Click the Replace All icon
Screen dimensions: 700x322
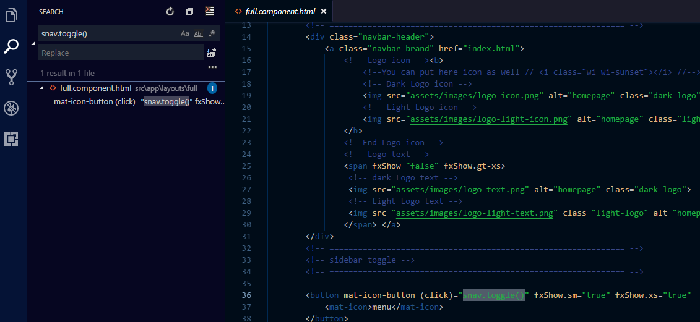pyautogui.click(x=212, y=53)
